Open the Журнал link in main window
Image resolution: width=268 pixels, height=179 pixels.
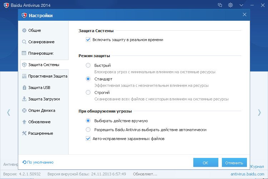pos(257,166)
